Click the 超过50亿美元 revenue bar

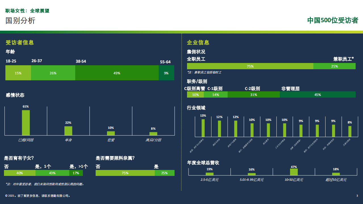pyautogui.click(x=336, y=174)
